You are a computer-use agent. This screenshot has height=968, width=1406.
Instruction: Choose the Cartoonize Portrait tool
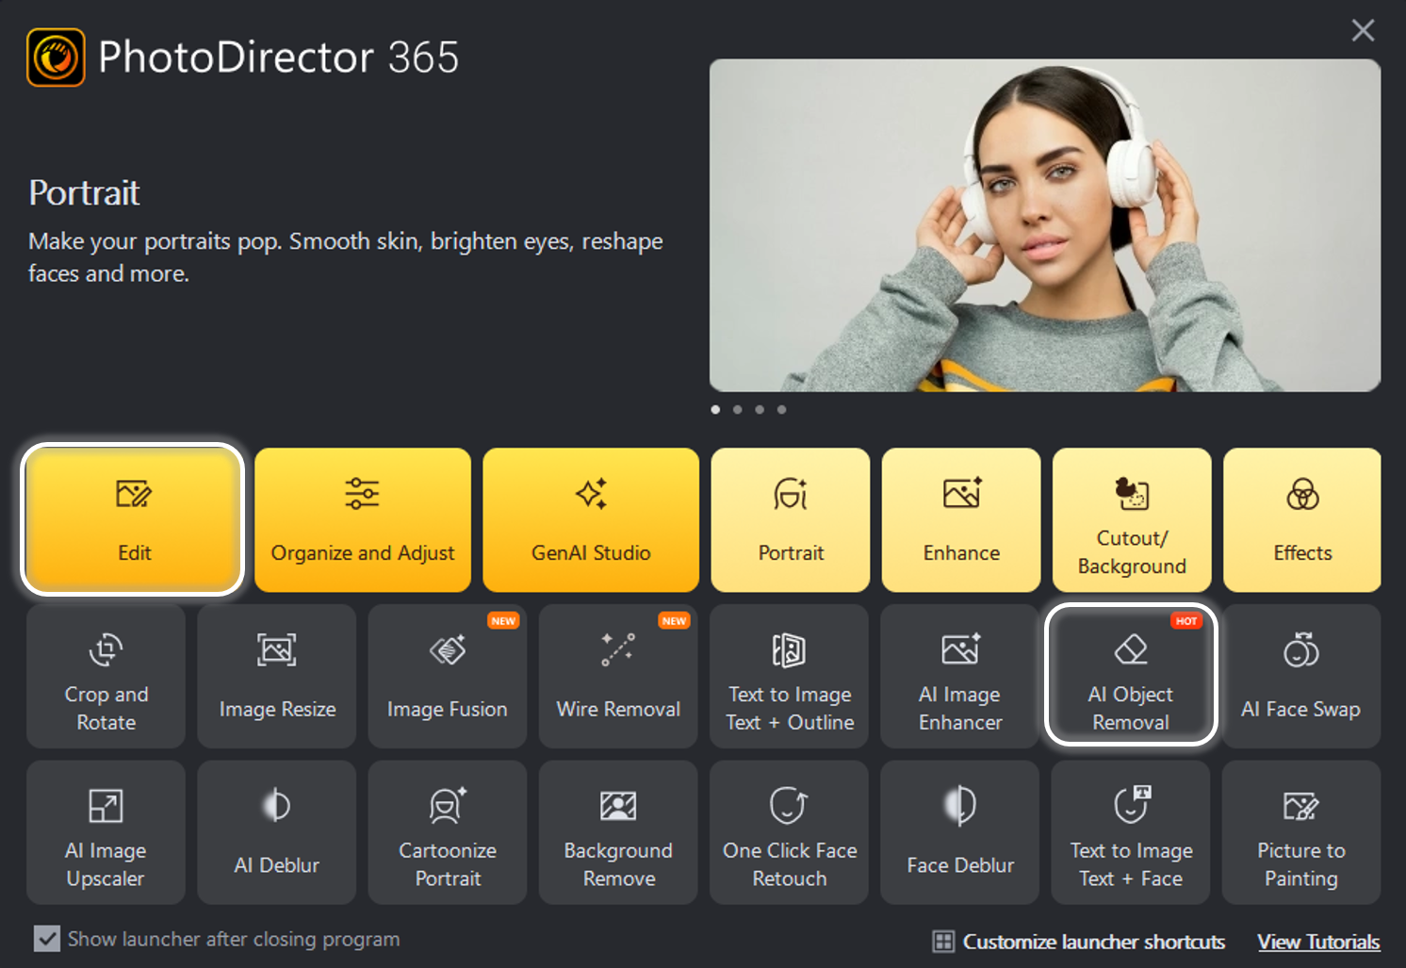coord(448,832)
